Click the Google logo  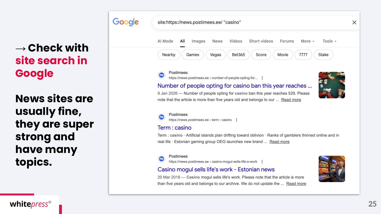click(x=126, y=22)
